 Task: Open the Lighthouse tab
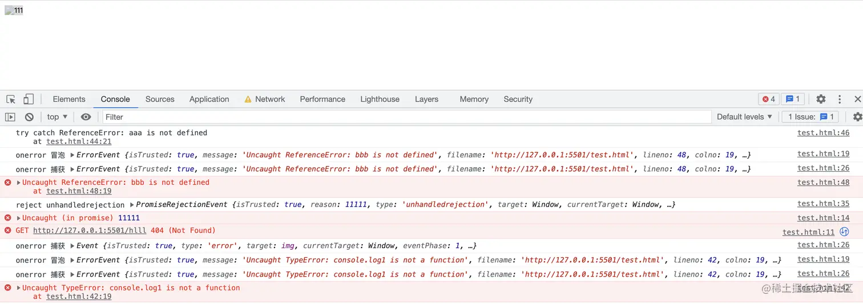[x=380, y=99]
